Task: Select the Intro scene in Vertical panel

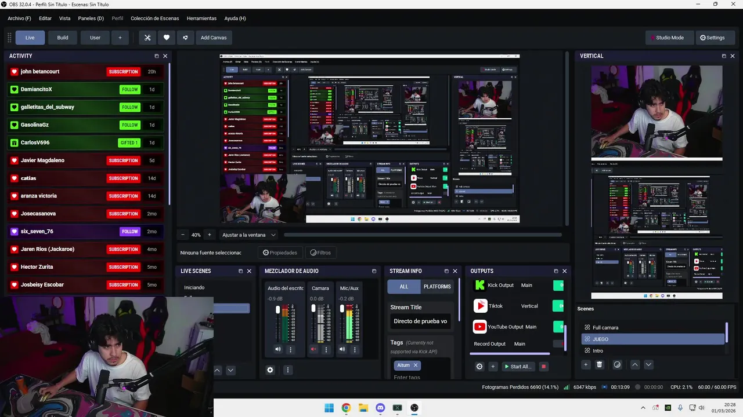Action: coord(654,351)
